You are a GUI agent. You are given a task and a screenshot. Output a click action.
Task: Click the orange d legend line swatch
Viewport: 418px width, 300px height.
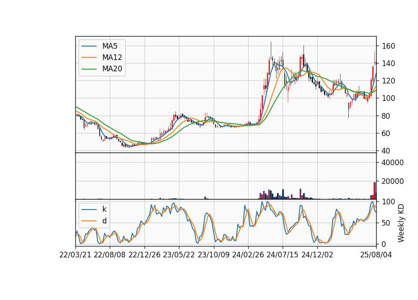(89, 221)
